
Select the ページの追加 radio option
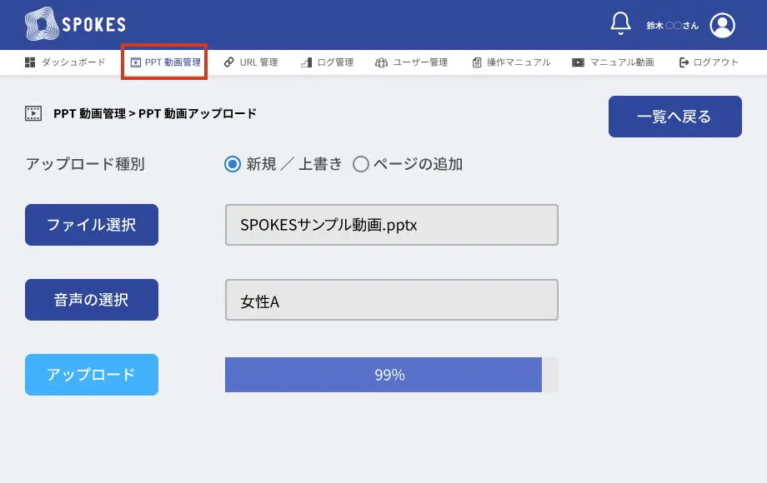point(361,164)
